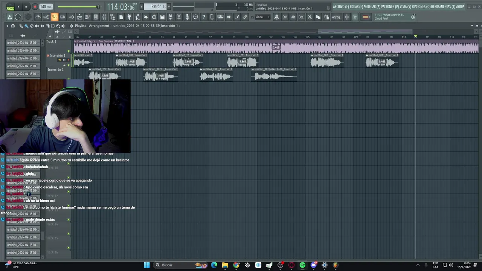
Task: Open the browser panel icon
Action: pos(113,17)
